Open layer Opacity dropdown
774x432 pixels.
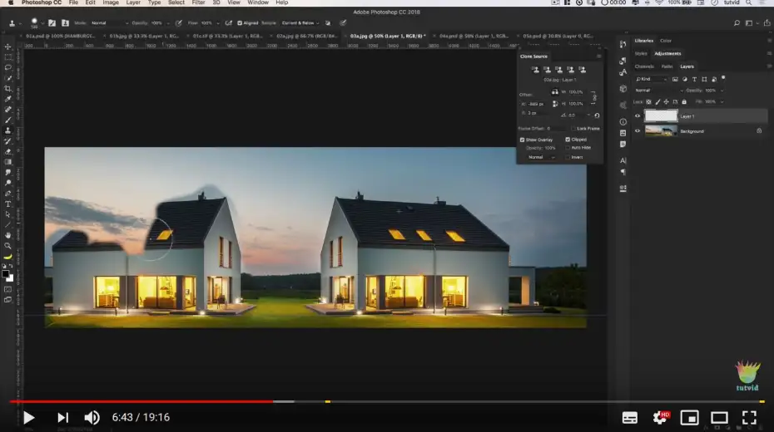pyautogui.click(x=722, y=91)
